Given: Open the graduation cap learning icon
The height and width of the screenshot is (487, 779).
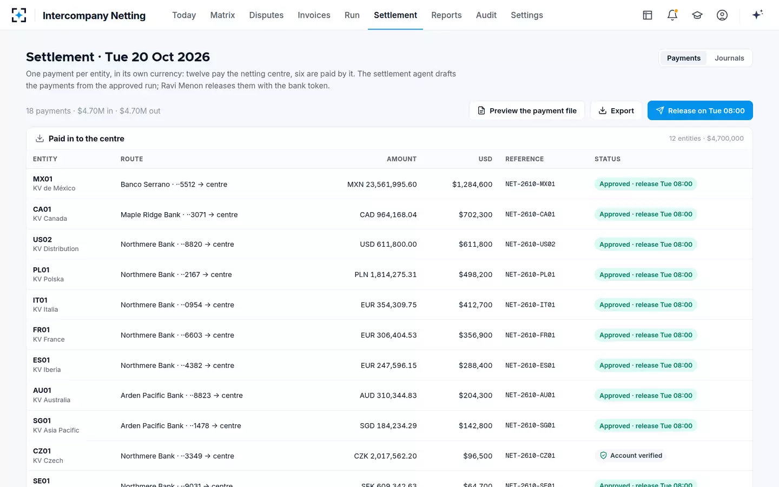Looking at the screenshot, I should [697, 15].
